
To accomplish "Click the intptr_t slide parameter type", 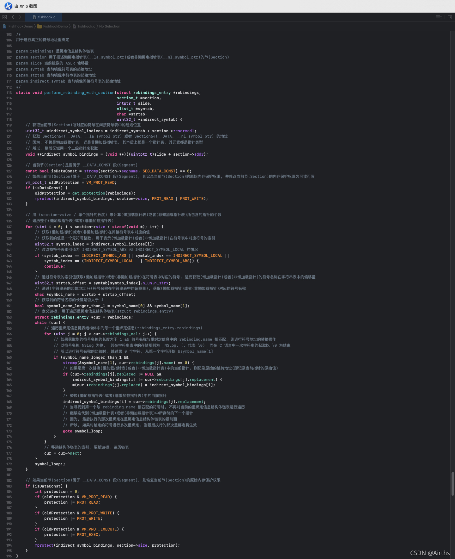I will pyautogui.click(x=126, y=103).
